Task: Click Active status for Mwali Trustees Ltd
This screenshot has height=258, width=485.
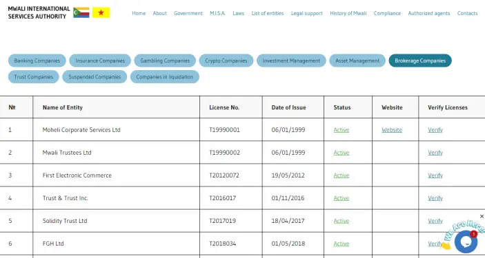Action: pos(342,153)
